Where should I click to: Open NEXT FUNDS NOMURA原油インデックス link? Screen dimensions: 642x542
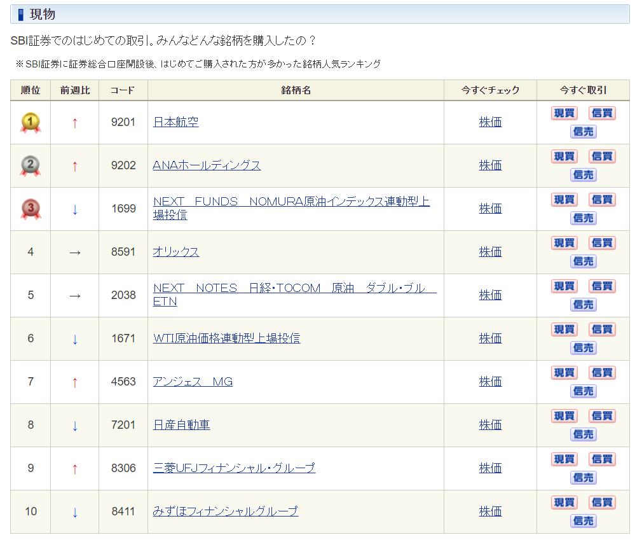point(291,208)
